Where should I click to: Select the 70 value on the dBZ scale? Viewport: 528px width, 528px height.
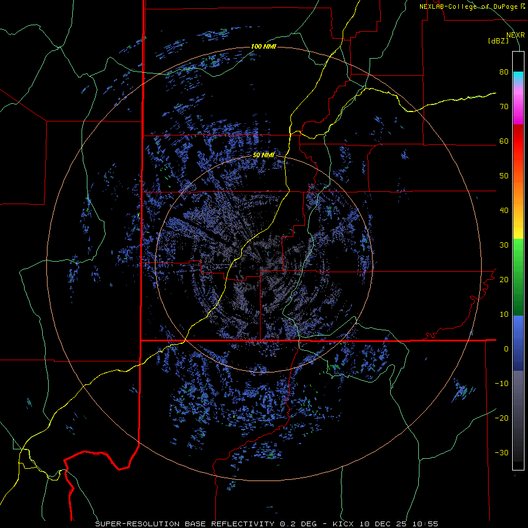point(504,106)
